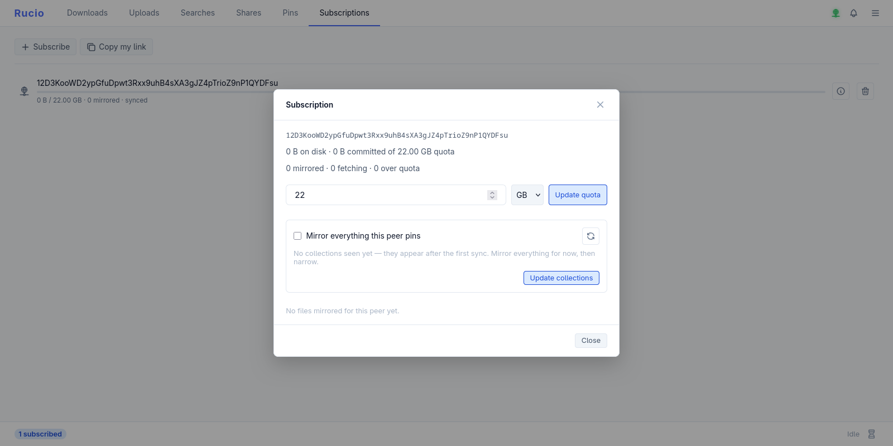Viewport: 893px width, 446px height.
Task: Click the monospace peer ID in the dialog
Action: coord(397,135)
